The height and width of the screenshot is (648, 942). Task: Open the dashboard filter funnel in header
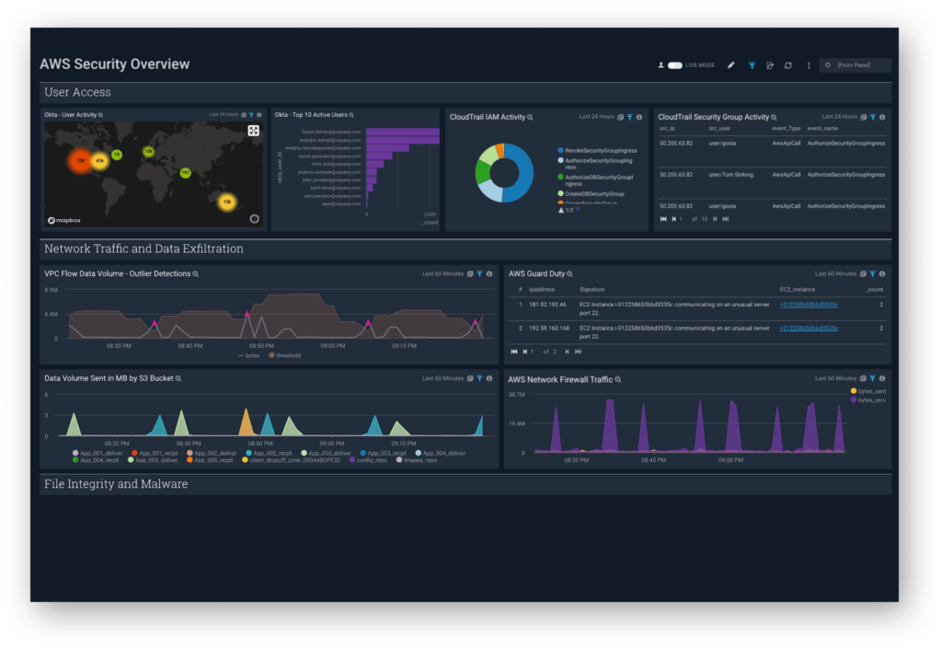click(x=752, y=65)
